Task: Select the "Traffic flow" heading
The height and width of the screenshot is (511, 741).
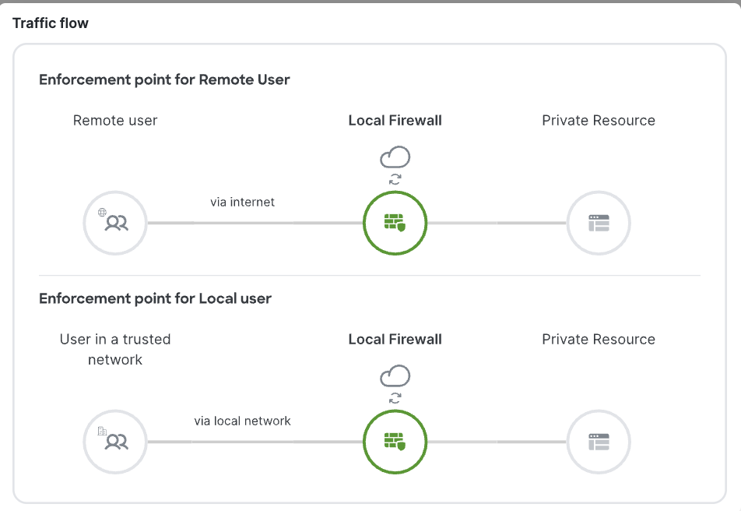Action: [51, 23]
